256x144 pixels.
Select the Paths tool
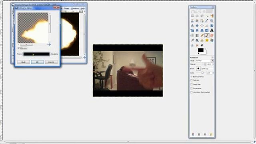click(202, 21)
